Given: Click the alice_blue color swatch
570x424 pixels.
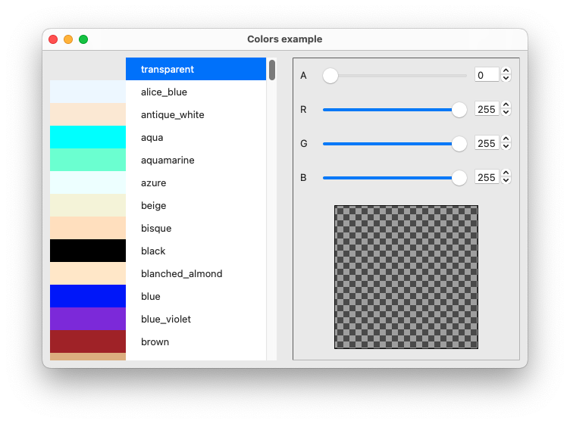Looking at the screenshot, I should (88, 92).
